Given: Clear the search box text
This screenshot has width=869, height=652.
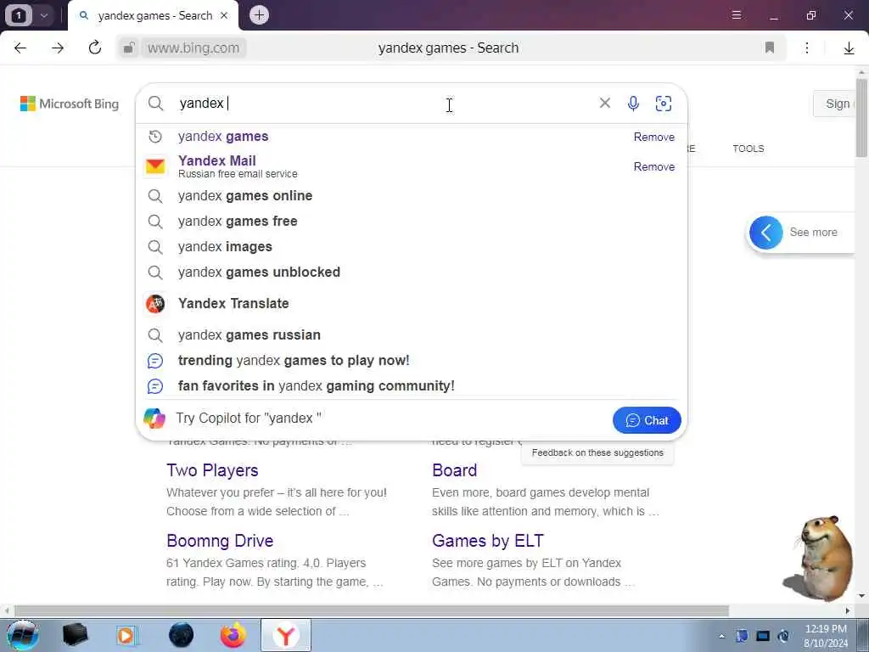Looking at the screenshot, I should click(604, 103).
